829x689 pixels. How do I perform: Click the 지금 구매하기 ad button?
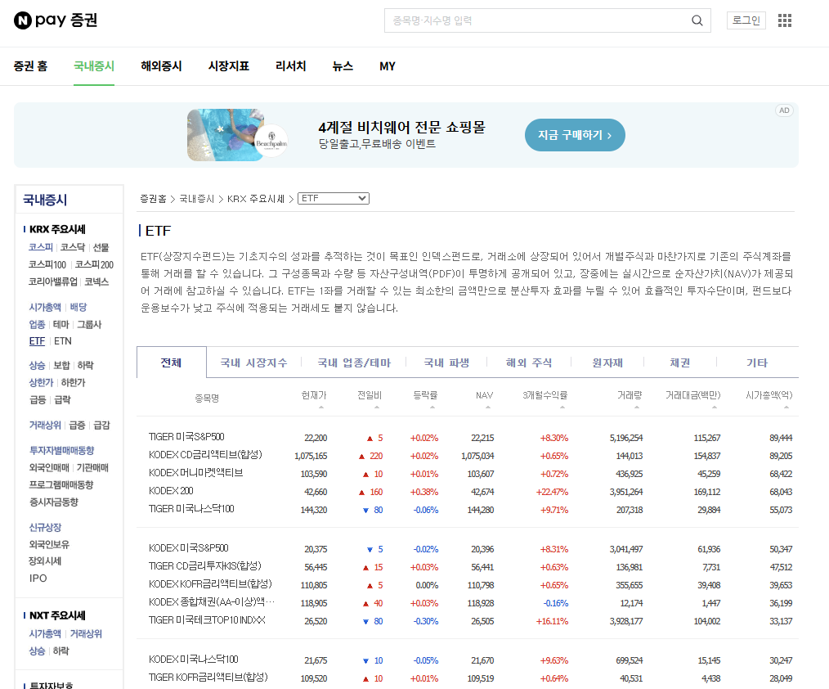[574, 134]
